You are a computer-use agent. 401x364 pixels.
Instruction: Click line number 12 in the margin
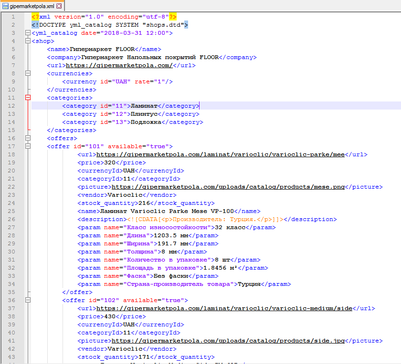tap(11, 106)
